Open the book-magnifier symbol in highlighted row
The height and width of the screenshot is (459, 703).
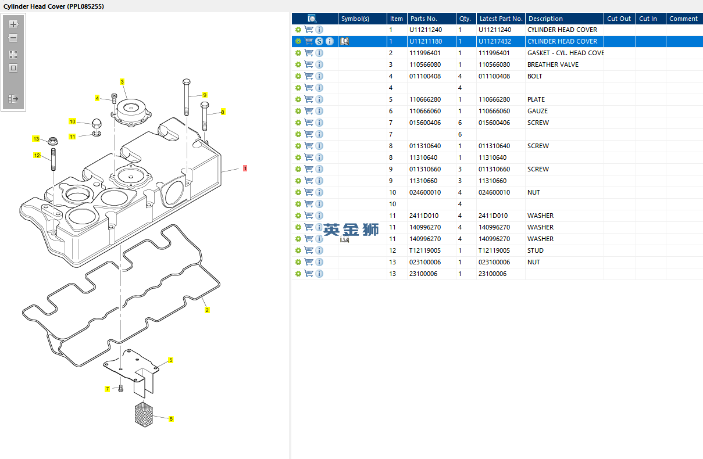tap(344, 41)
